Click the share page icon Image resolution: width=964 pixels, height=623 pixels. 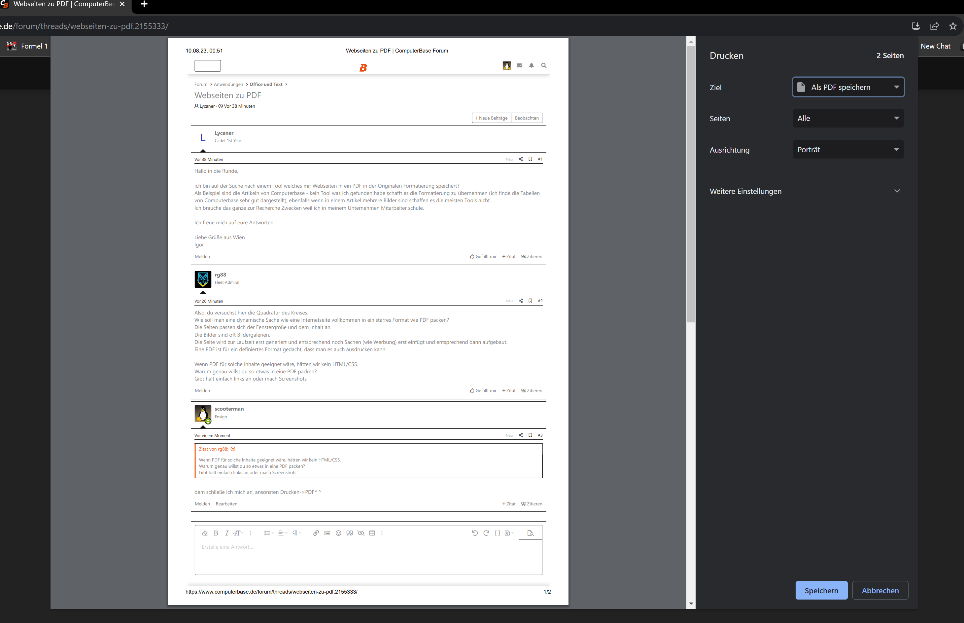[x=934, y=26]
